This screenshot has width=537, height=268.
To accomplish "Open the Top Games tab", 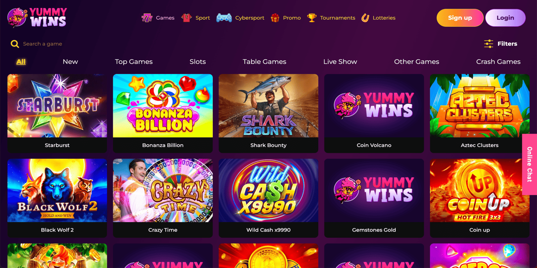I will [134, 62].
